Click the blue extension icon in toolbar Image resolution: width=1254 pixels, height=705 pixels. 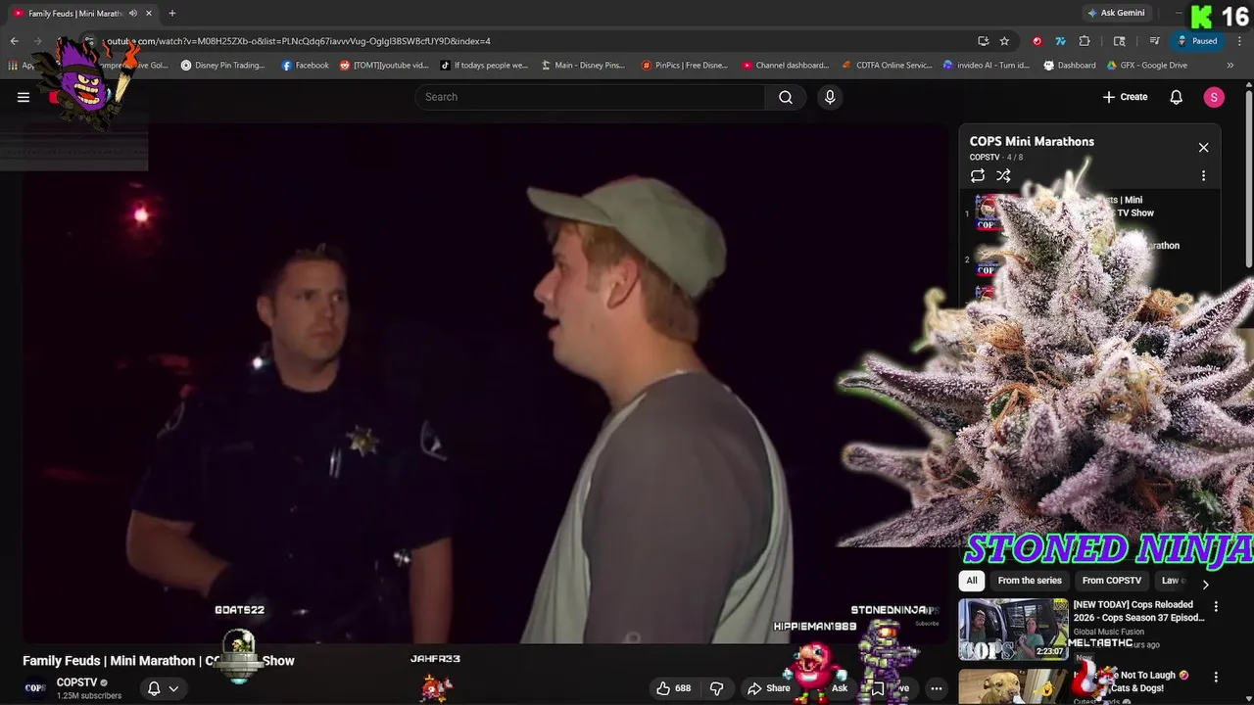(x=1060, y=41)
